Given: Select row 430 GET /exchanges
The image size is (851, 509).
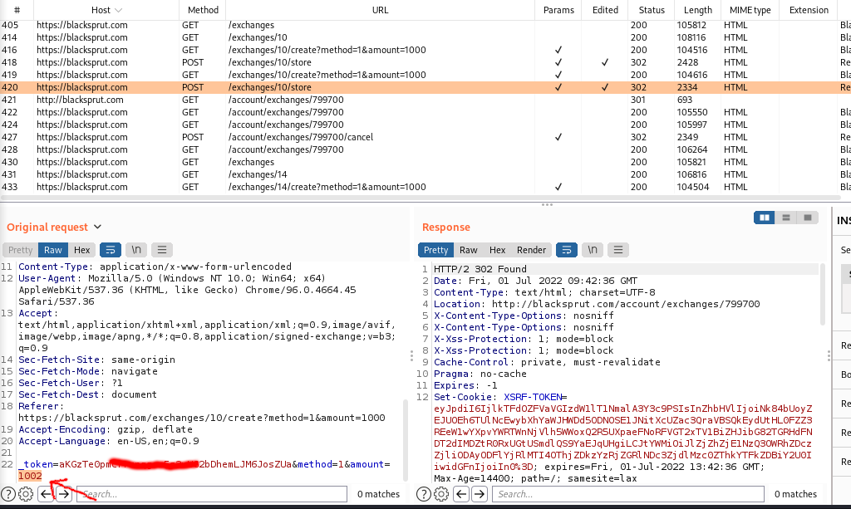Looking at the screenshot, I should (x=425, y=162).
